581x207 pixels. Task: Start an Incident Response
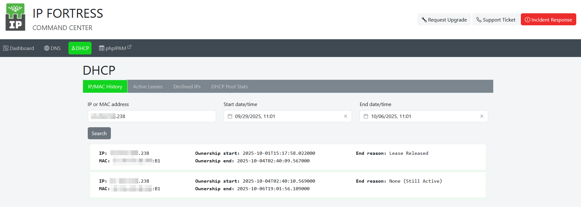click(x=548, y=19)
